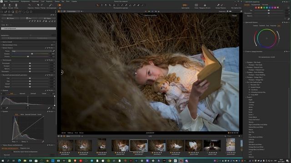This screenshot has width=291, height=163.
Task: Click the Contrast slider handle
Action: (30, 66)
